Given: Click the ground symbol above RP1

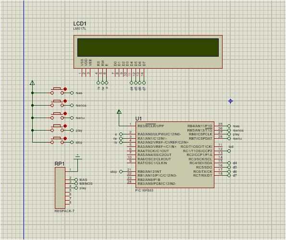Looking at the screenshot, I should 78,157.
